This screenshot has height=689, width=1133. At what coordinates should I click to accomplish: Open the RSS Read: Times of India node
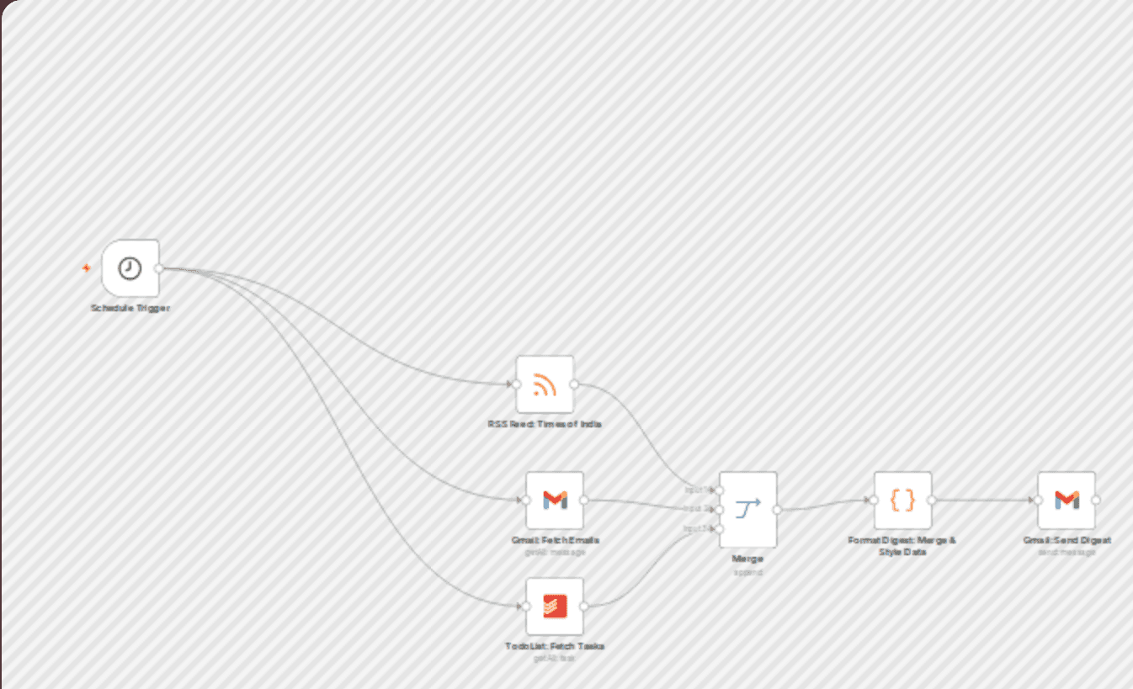[545, 384]
